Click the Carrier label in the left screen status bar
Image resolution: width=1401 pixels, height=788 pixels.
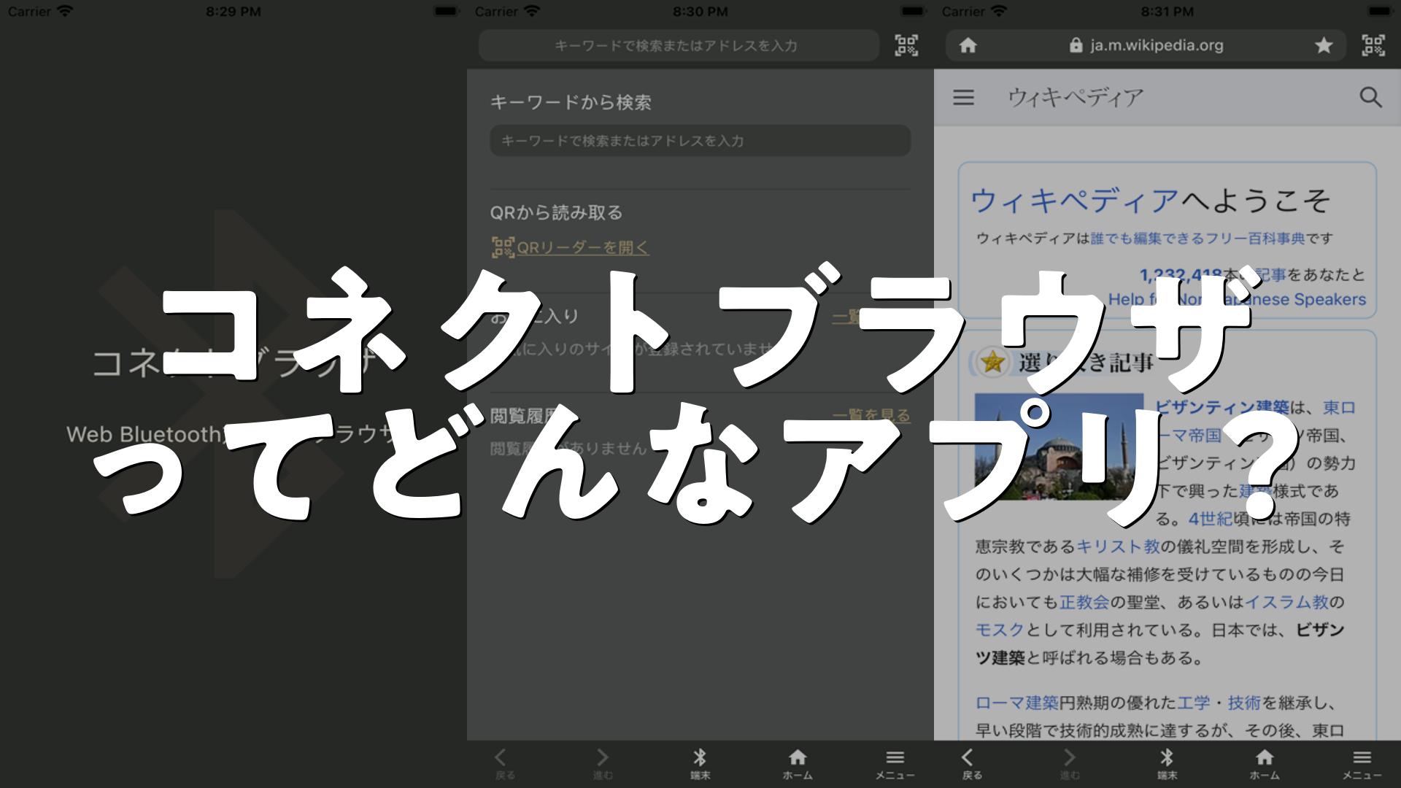[29, 12]
